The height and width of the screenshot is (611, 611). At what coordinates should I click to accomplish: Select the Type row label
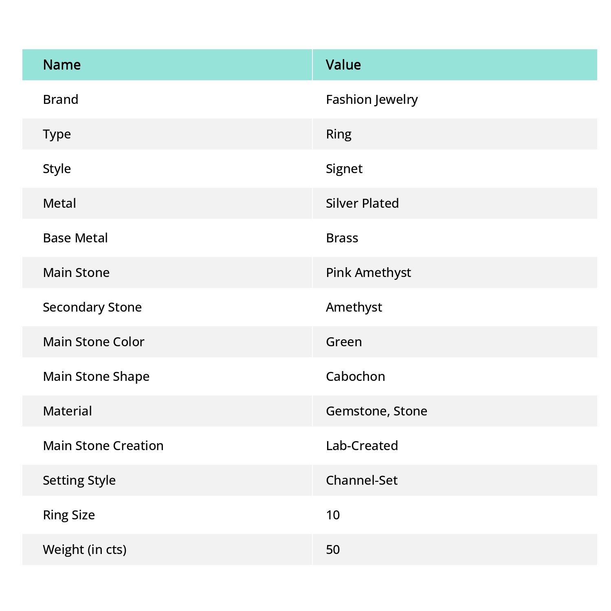[57, 134]
